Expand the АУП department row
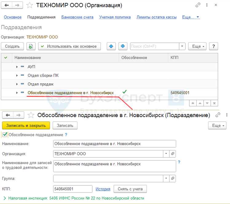 pos(17,67)
